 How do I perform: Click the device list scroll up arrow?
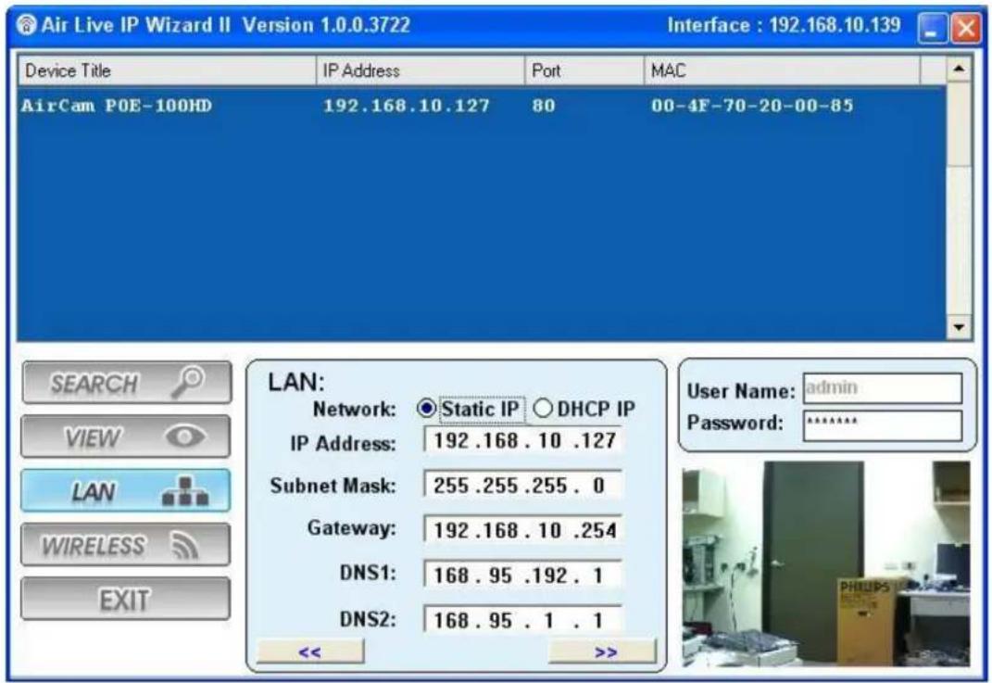pos(959,69)
